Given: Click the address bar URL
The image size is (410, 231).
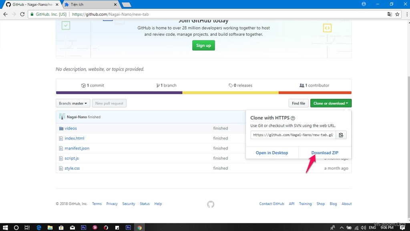Looking at the screenshot, I should 111,14.
